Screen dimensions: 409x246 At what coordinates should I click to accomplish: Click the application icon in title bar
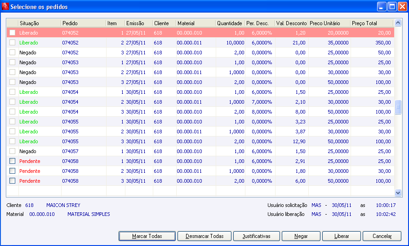click(5, 7)
